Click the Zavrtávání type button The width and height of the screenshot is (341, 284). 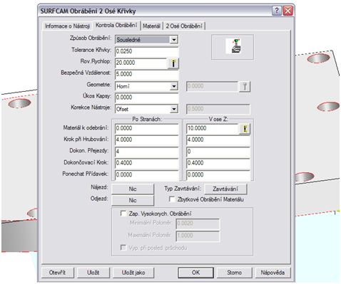click(225, 189)
